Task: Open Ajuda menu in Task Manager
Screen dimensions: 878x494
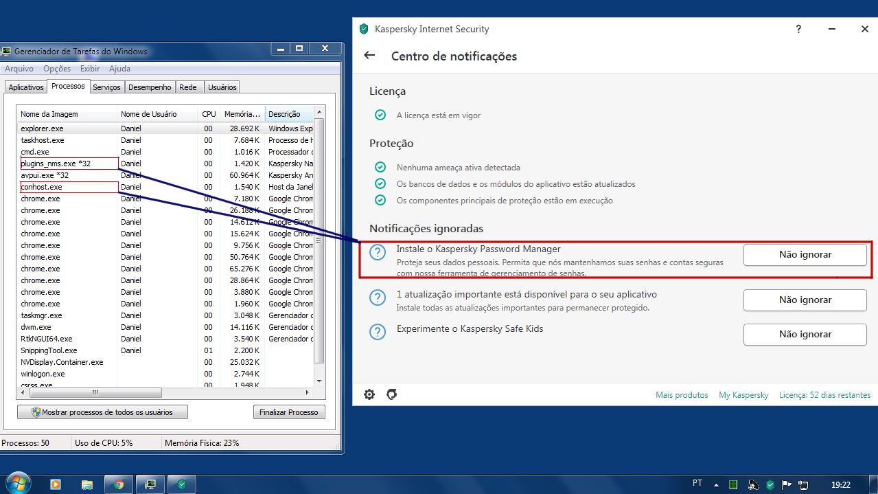Action: [119, 69]
